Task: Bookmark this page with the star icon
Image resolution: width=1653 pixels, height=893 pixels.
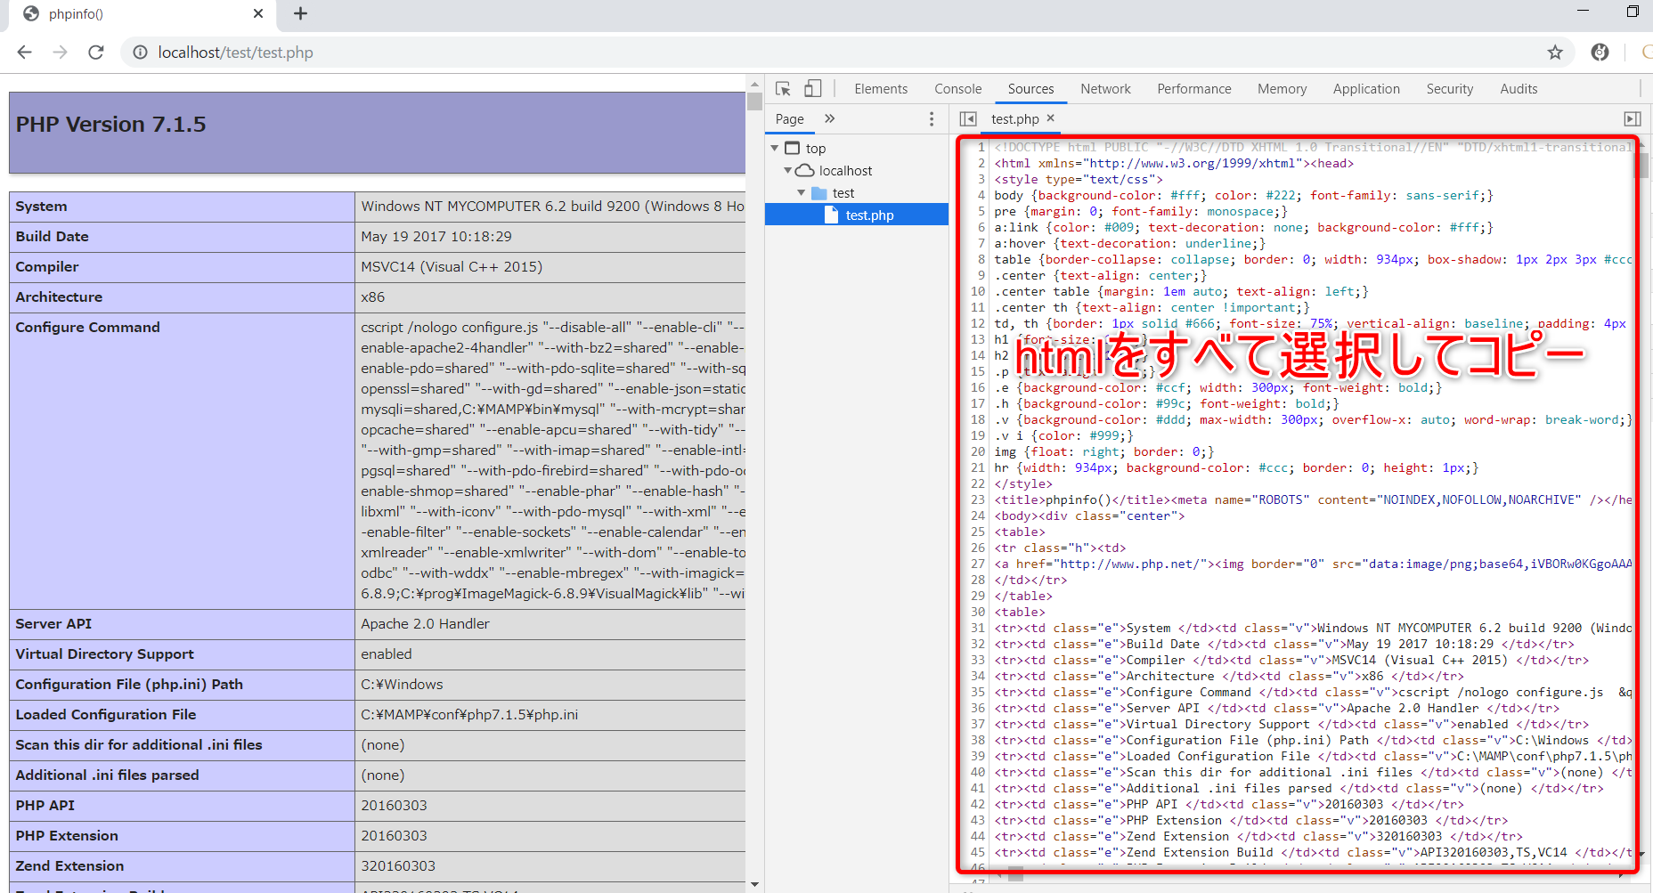Action: [1555, 53]
